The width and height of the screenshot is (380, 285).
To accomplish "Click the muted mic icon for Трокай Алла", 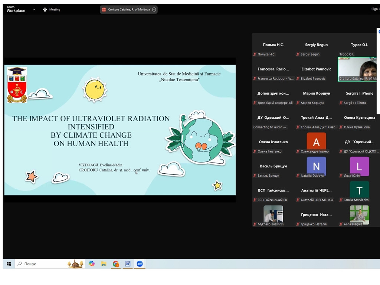I will tap(298, 127).
